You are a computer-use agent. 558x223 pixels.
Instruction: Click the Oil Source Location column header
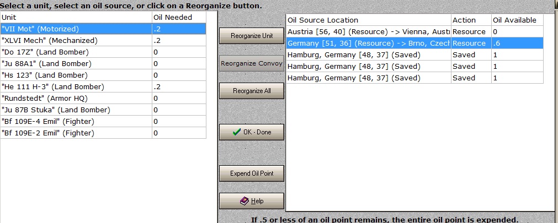pyautogui.click(x=369, y=20)
